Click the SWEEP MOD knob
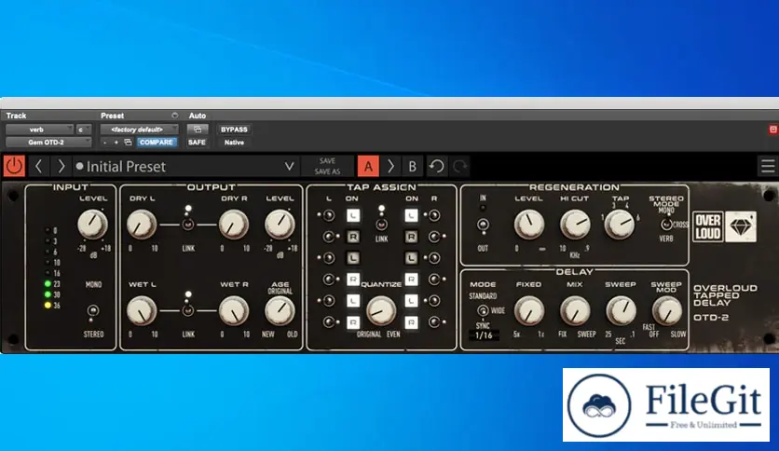This screenshot has width=779, height=451. pyautogui.click(x=666, y=311)
